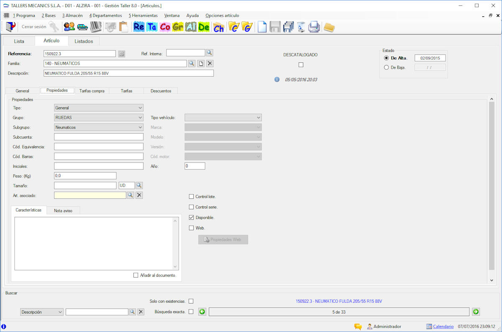502x332 pixels.
Task: Enable Control serie checkbox
Action: coord(192,207)
